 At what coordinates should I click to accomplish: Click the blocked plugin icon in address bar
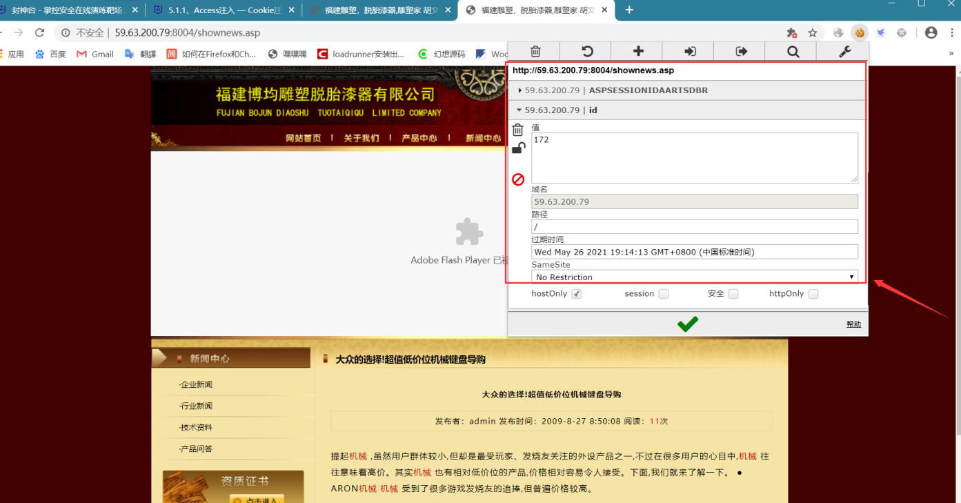[792, 32]
